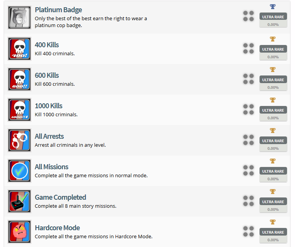295x247 pixels.
Task: Click the Platinum Badge trophy image
Action: click(19, 18)
